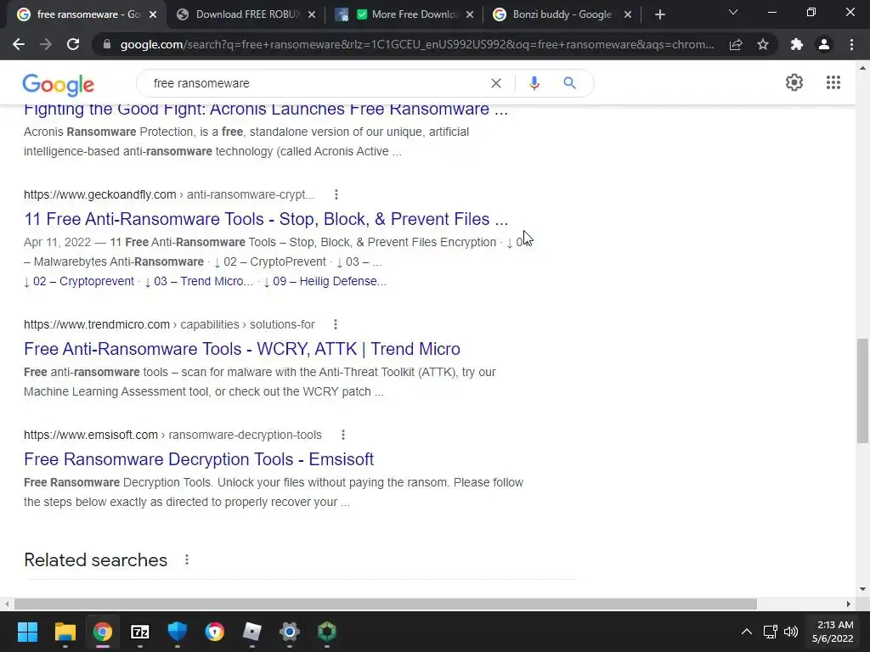Open the tab search chevron
Viewport: 870px width, 652px height.
(x=733, y=13)
